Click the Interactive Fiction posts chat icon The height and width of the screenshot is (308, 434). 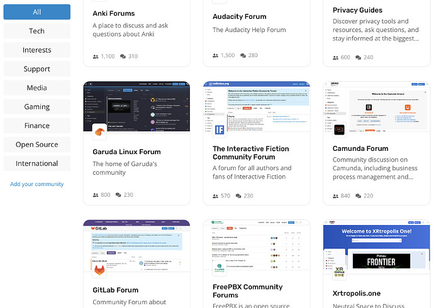pyautogui.click(x=238, y=196)
